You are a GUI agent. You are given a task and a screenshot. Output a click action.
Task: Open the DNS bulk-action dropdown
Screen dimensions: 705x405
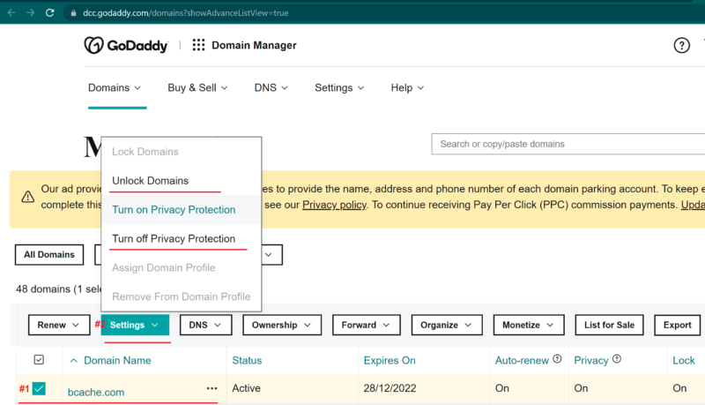[206, 325]
